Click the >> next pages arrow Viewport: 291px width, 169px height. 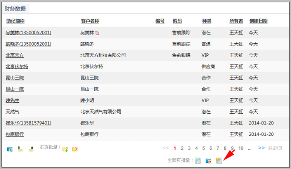[x=262, y=148]
